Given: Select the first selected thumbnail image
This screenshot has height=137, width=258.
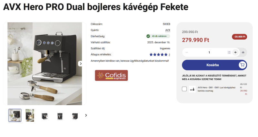Looking at the screenshot, I should [x=15, y=115].
